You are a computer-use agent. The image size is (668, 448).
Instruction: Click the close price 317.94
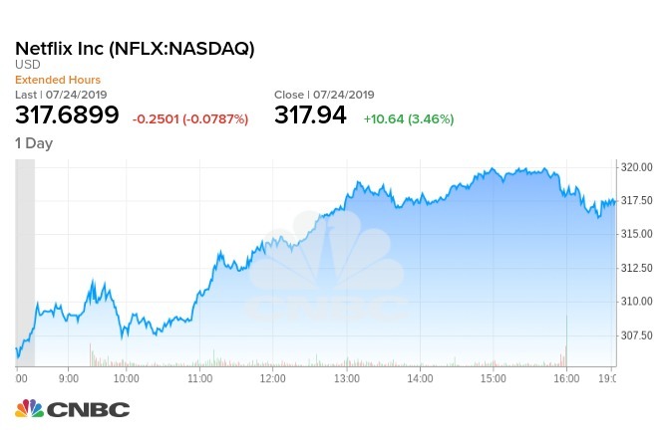click(310, 115)
